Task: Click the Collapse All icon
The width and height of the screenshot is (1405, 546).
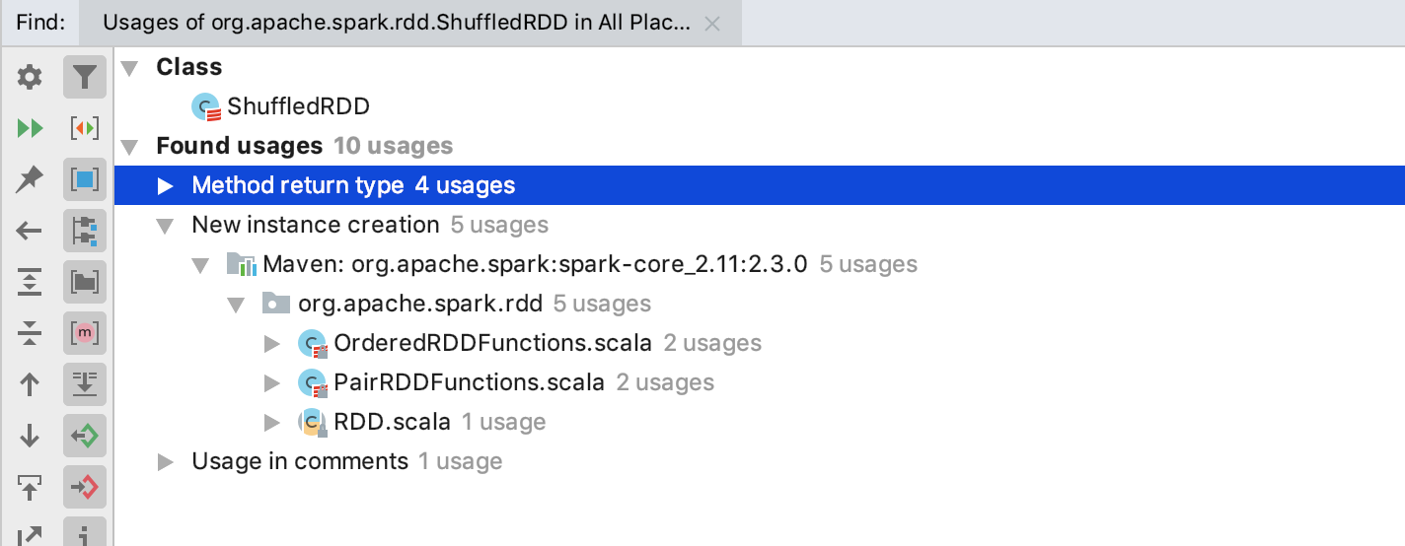Action: click(31, 334)
